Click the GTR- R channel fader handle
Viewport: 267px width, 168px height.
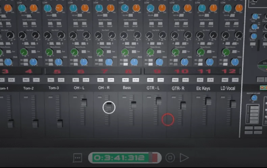[x=183, y=105]
